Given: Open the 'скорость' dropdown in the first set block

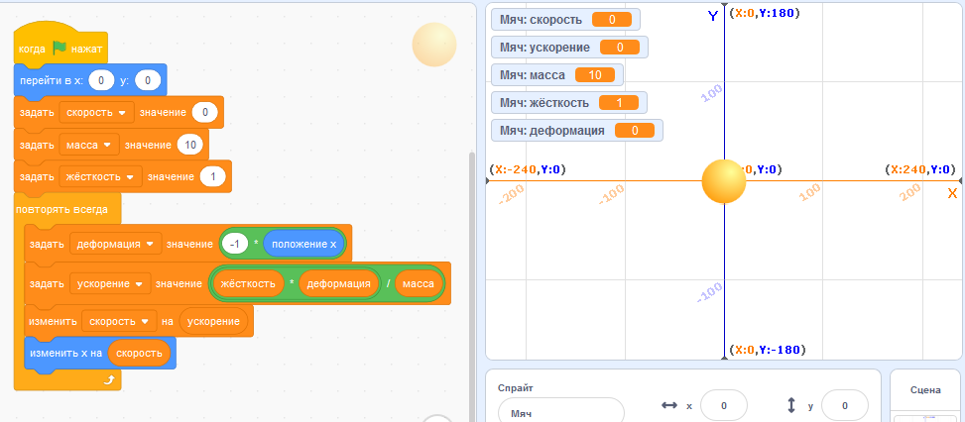Looking at the screenshot, I should click(123, 113).
